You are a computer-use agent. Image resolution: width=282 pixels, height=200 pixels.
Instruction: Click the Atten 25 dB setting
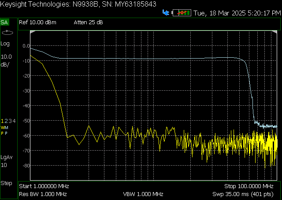click(88, 22)
